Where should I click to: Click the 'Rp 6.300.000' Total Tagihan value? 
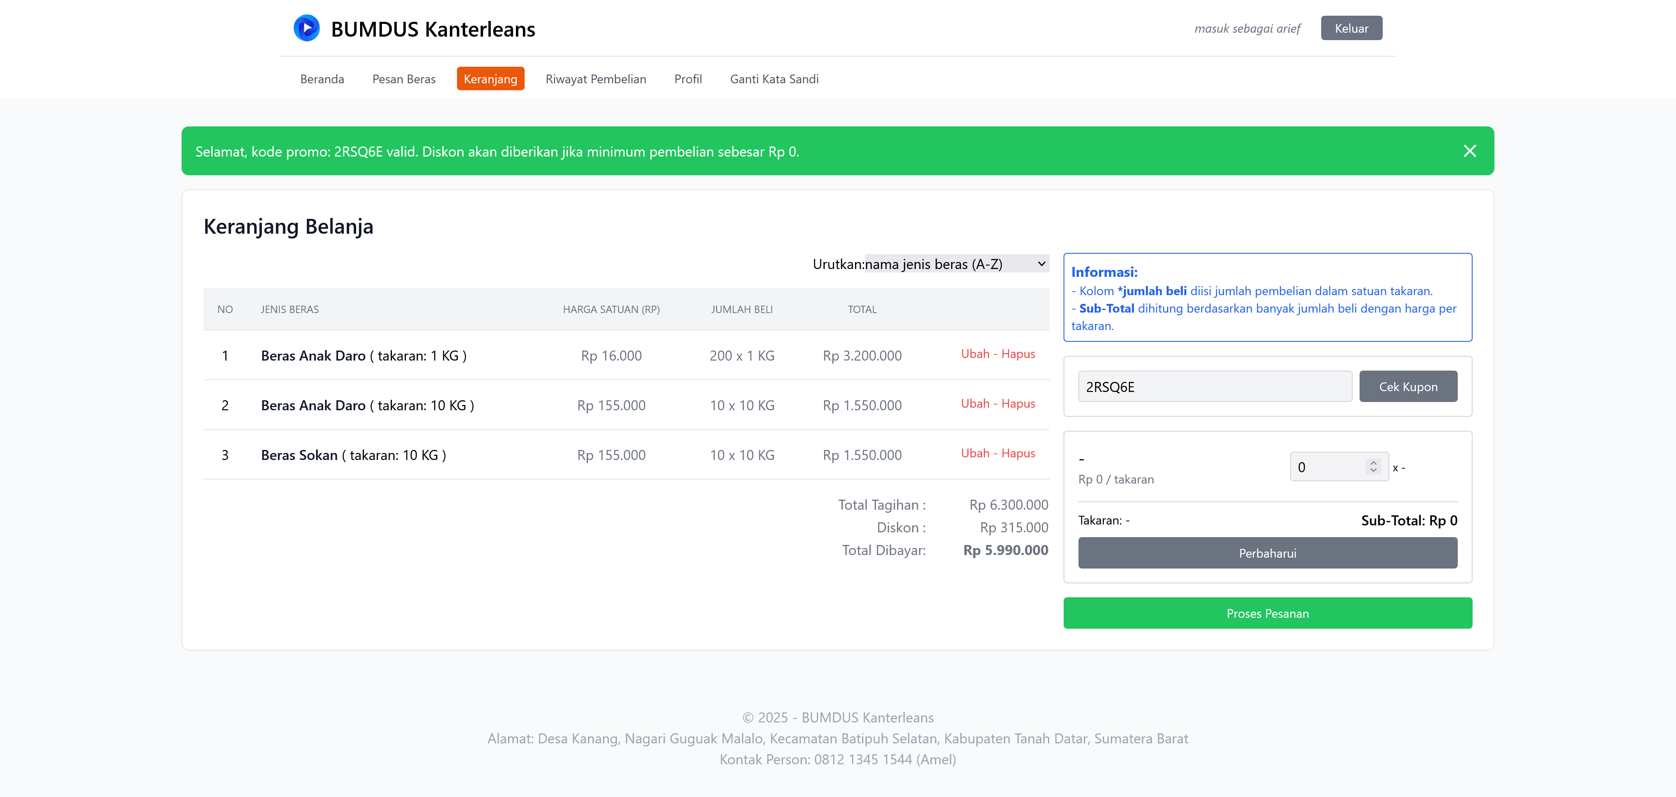tap(1009, 504)
